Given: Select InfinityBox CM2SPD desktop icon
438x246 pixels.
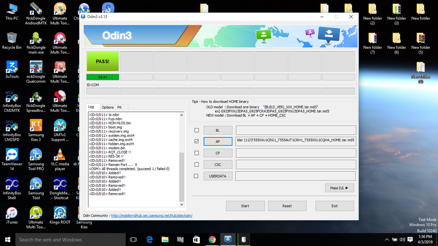Looking at the screenshot, I should pyautogui.click(x=12, y=131).
